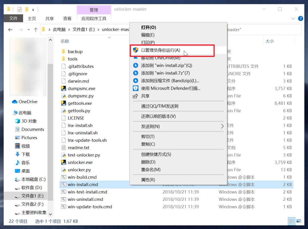
Task: Click the quick access properties checkmark icon
Action: (x=19, y=9)
